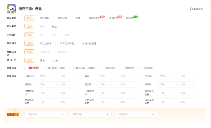Click the 许愿星 upper limit field
Screen dimensions: 211x128
pyautogui.click(x=187, y=76)
